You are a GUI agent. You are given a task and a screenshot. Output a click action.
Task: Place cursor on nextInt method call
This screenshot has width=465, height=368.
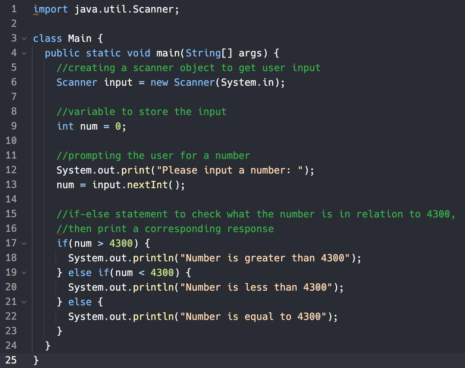[x=147, y=185]
